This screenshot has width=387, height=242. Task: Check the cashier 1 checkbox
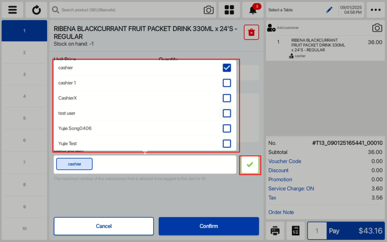[x=227, y=83]
